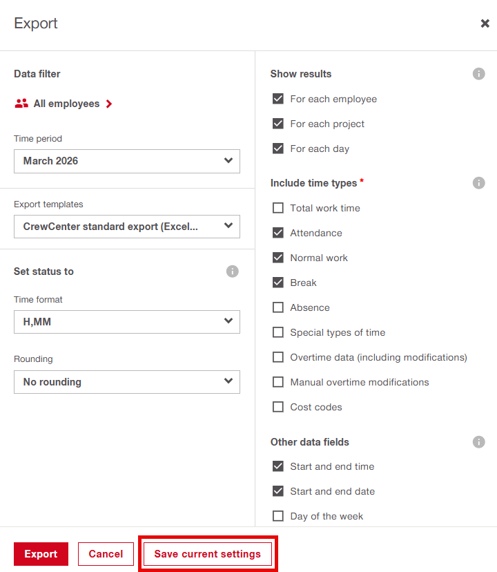The image size is (497, 572).
Task: Toggle the Break checkbox off
Action: click(278, 283)
